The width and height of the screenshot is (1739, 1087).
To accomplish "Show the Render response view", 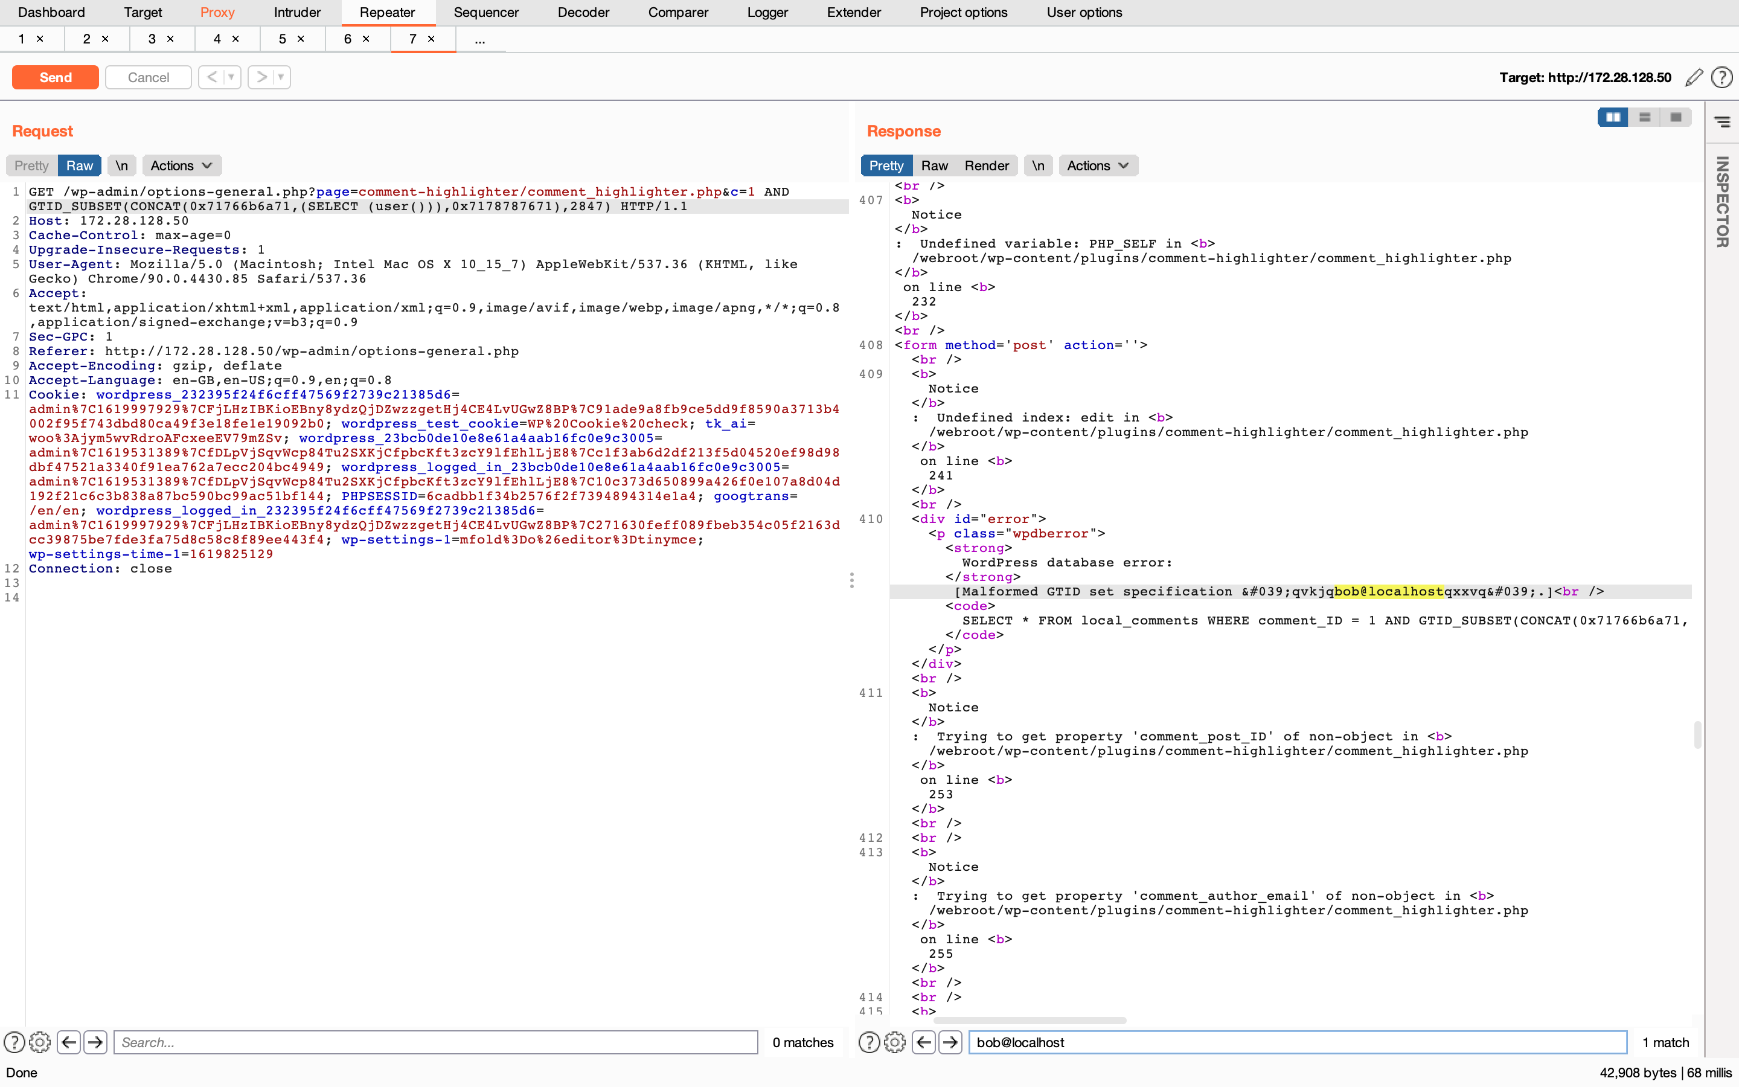I will (986, 165).
